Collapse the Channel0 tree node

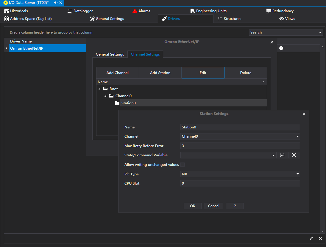coord(105,96)
